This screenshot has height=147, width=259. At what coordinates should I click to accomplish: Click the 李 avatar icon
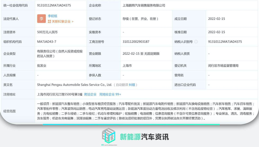tap(41, 19)
